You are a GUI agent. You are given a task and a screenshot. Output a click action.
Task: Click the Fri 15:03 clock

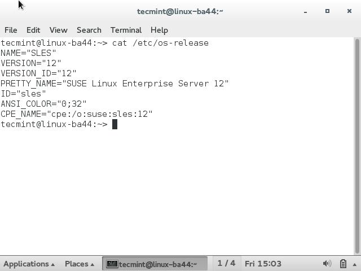point(263,264)
